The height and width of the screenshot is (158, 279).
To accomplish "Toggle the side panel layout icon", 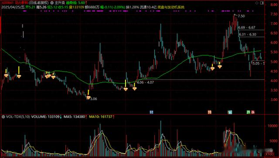I will [262, 3].
